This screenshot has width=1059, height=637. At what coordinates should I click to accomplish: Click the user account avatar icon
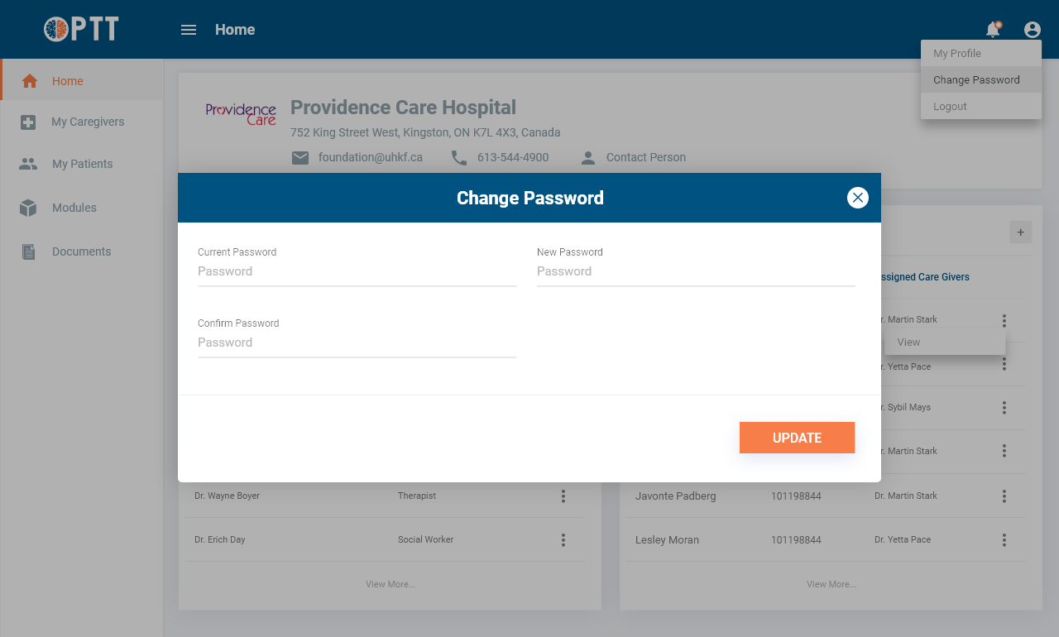[x=1032, y=30]
